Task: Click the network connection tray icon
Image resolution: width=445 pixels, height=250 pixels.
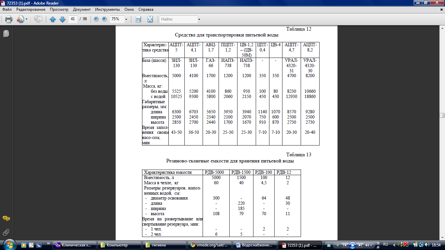Action: coord(421,245)
